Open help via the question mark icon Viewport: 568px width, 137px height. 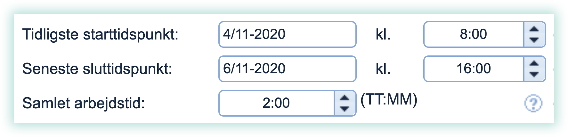click(x=533, y=103)
